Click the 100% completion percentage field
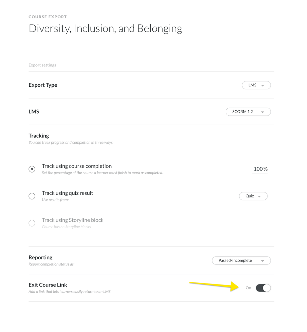 coord(260,169)
